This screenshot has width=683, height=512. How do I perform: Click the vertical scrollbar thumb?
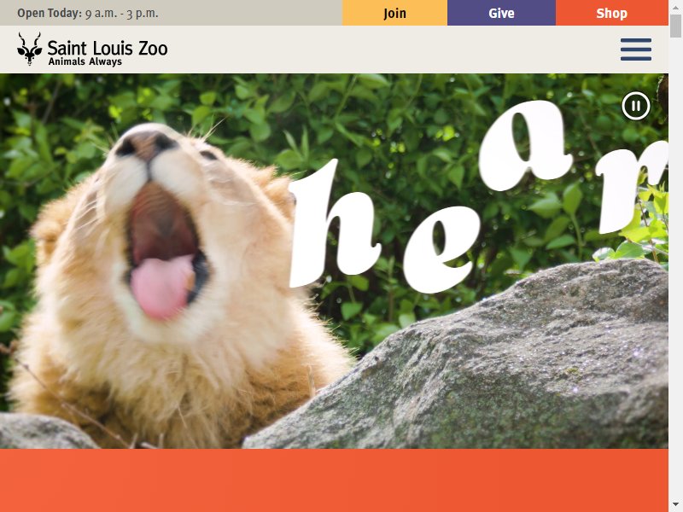[675, 26]
